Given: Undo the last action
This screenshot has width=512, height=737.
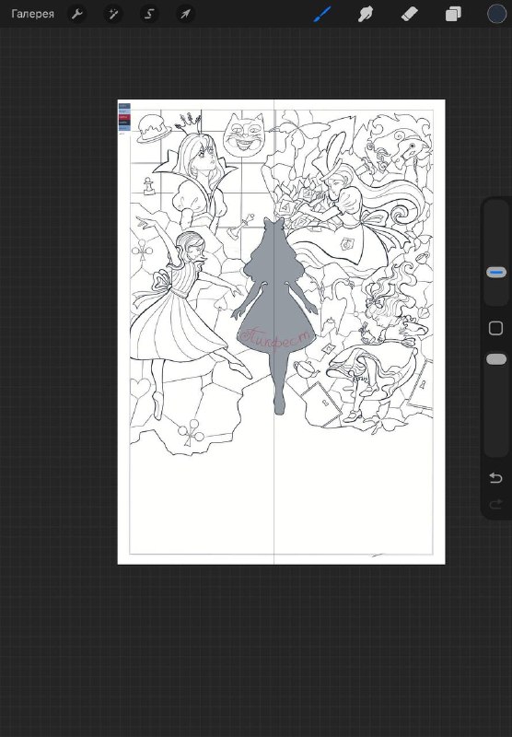Looking at the screenshot, I should [x=495, y=478].
